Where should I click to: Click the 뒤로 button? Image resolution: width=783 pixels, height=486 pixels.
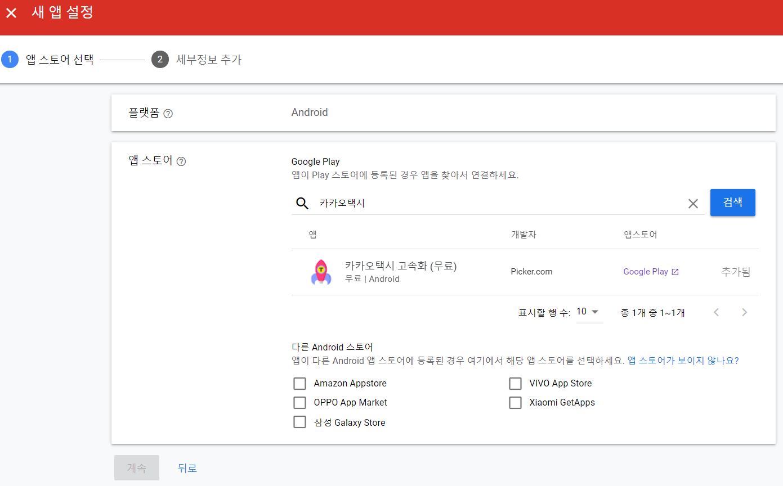pyautogui.click(x=187, y=467)
